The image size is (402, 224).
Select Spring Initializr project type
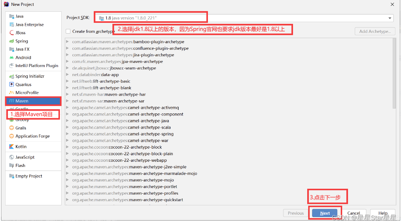coord(33,76)
